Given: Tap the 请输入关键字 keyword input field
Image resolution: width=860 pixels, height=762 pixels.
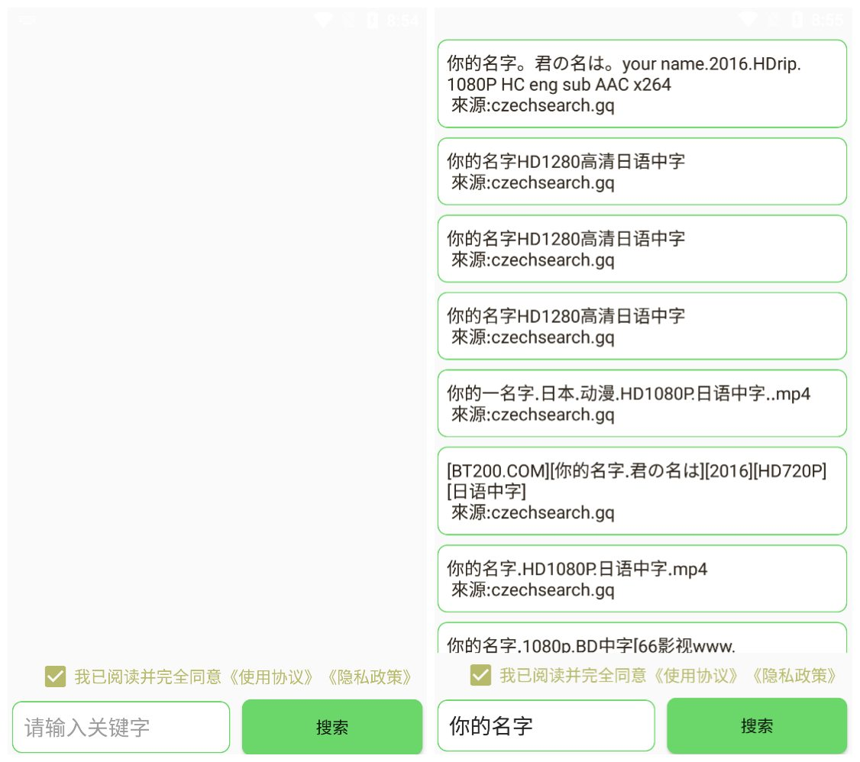Looking at the screenshot, I should click(121, 726).
